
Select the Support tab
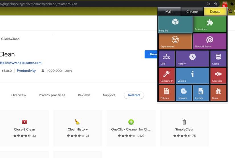coord(109,95)
